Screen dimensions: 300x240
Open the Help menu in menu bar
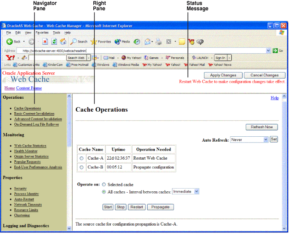coord(67,33)
